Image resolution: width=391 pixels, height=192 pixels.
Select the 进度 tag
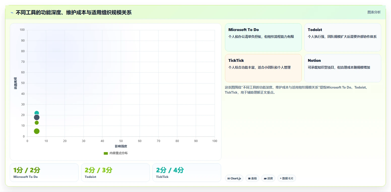[268, 178]
